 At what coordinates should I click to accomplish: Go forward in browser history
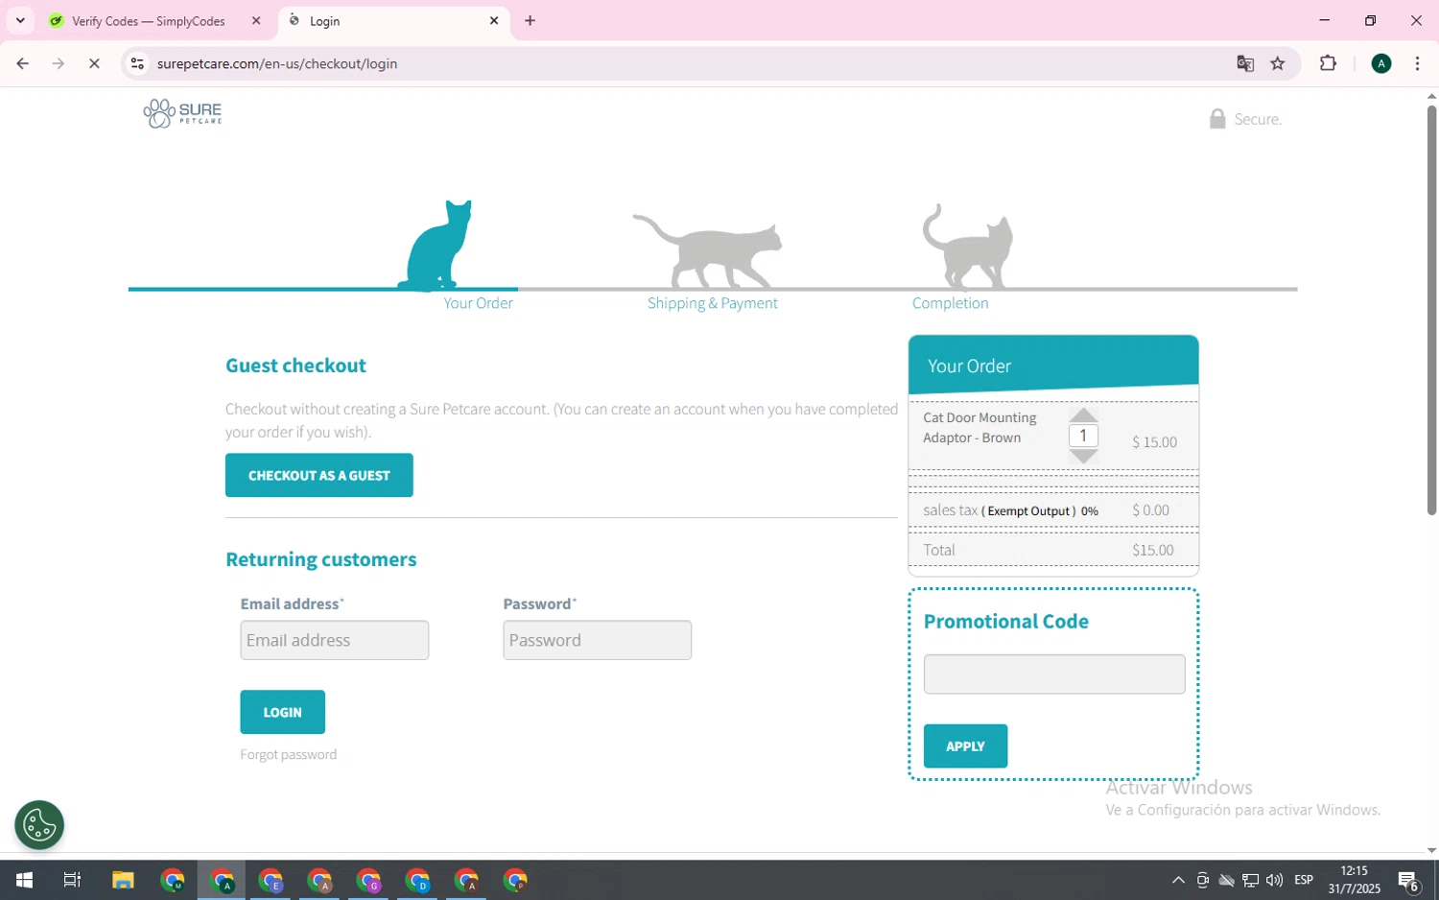(x=59, y=63)
